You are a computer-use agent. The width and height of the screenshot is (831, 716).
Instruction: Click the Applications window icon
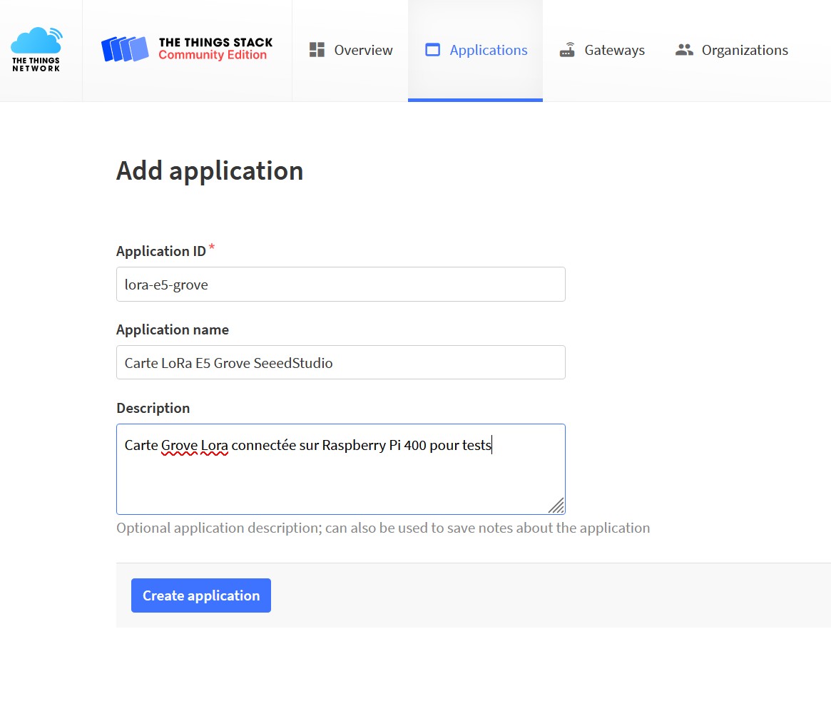coord(432,50)
